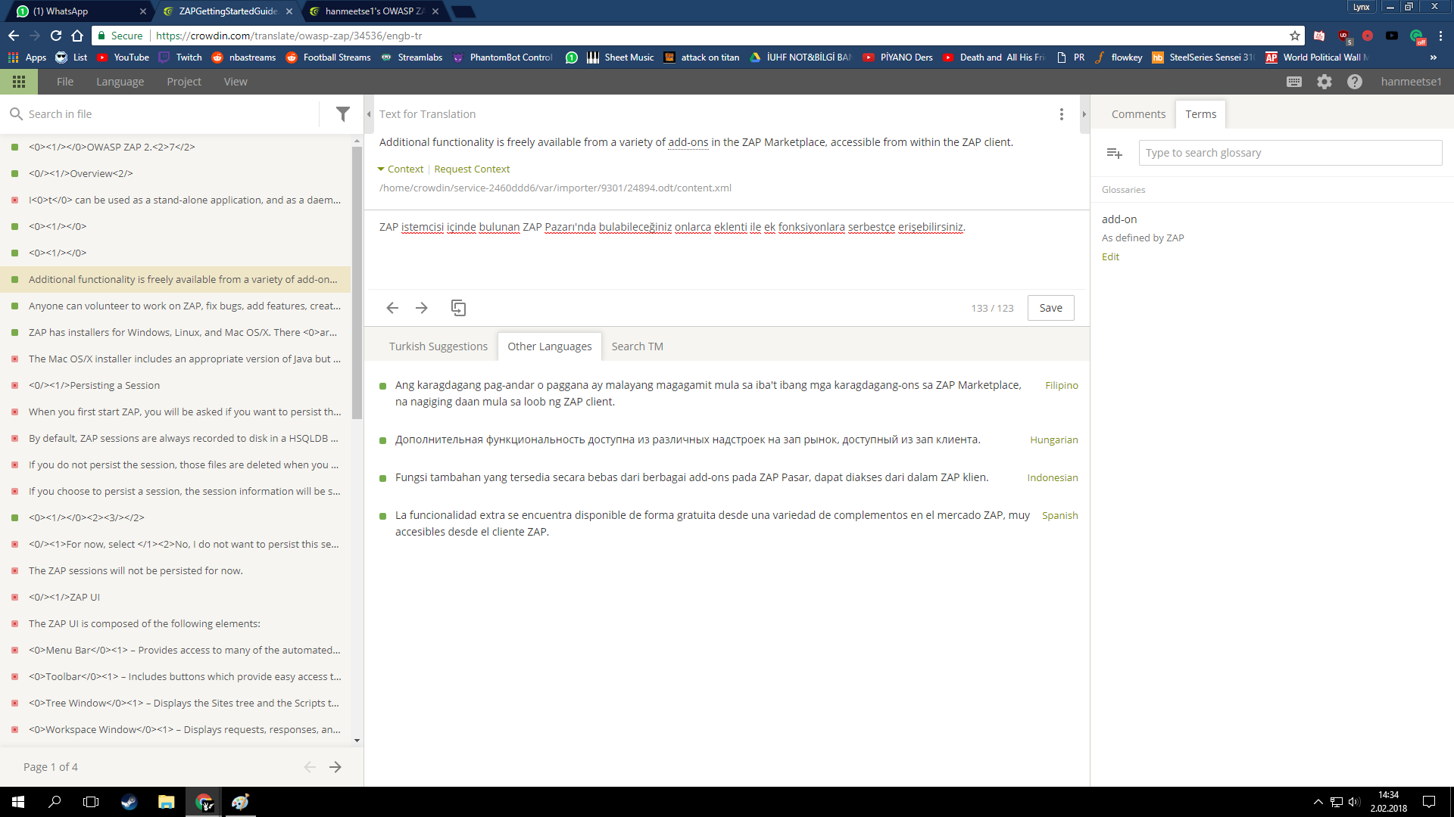Click the glossary search field
The image size is (1454, 817).
1290,153
